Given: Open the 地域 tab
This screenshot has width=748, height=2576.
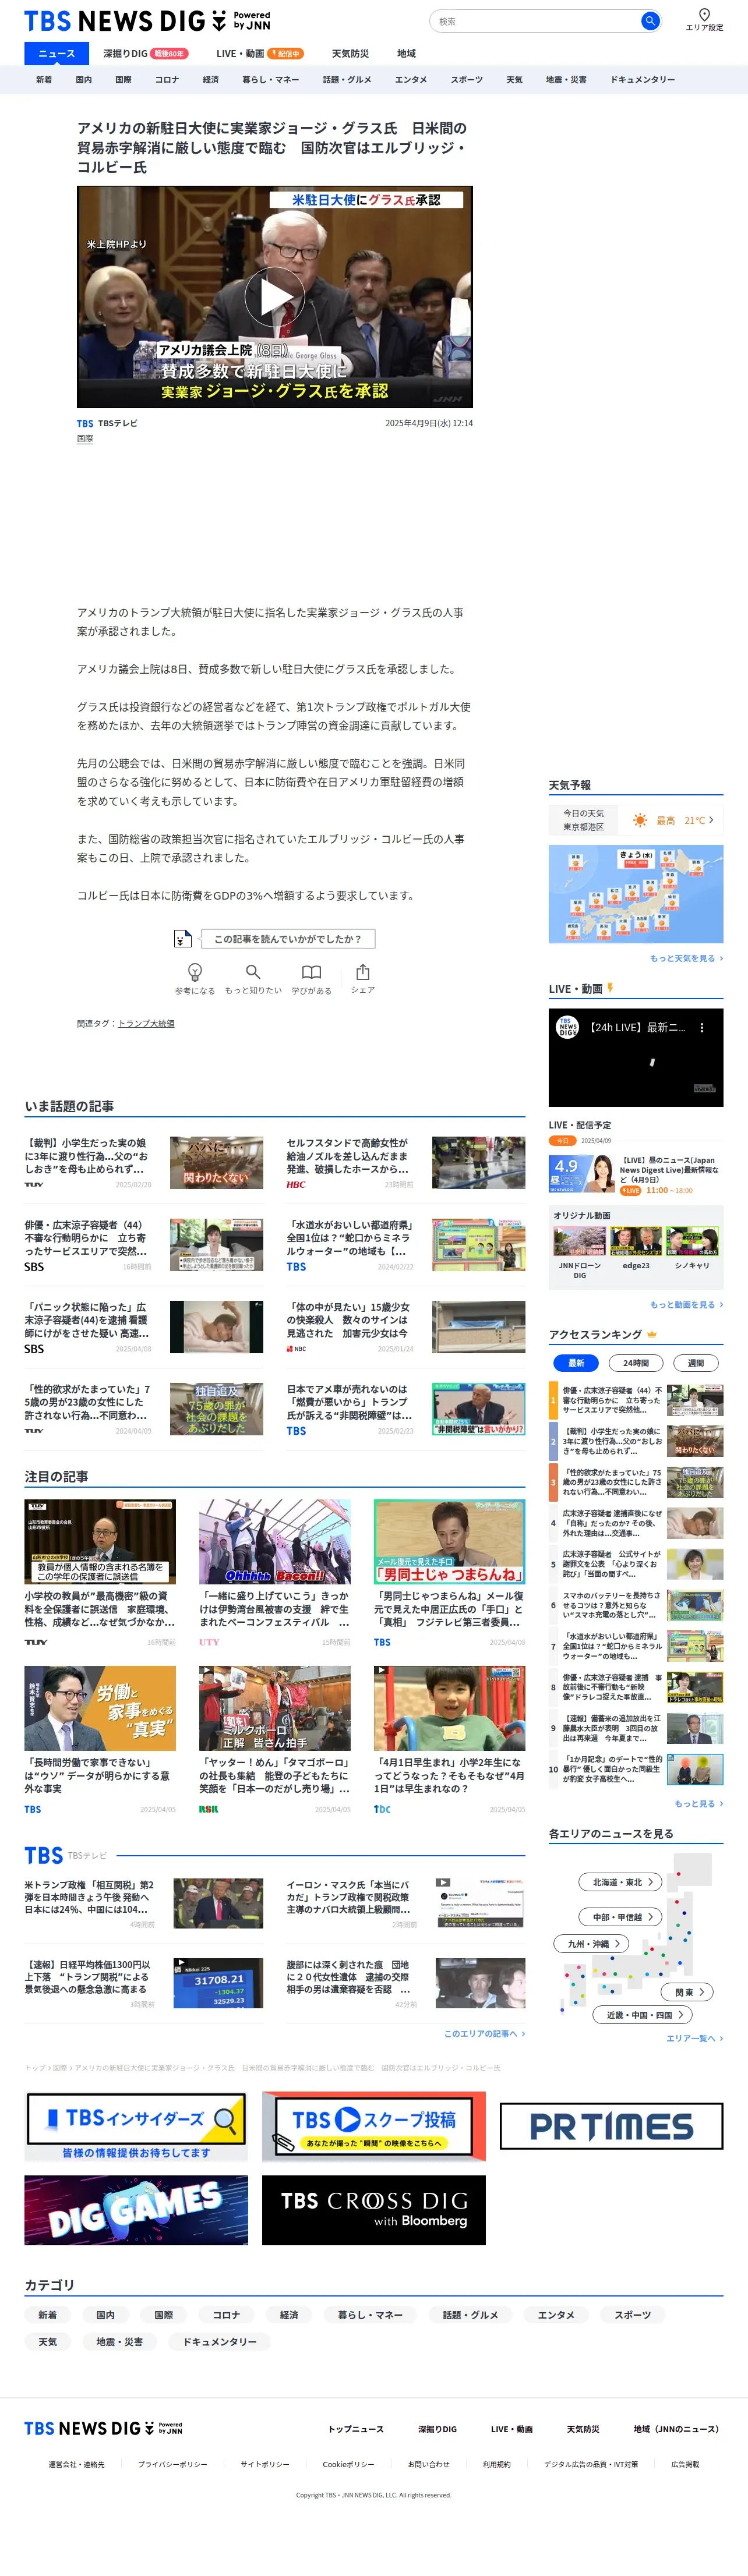Looking at the screenshot, I should (406, 54).
